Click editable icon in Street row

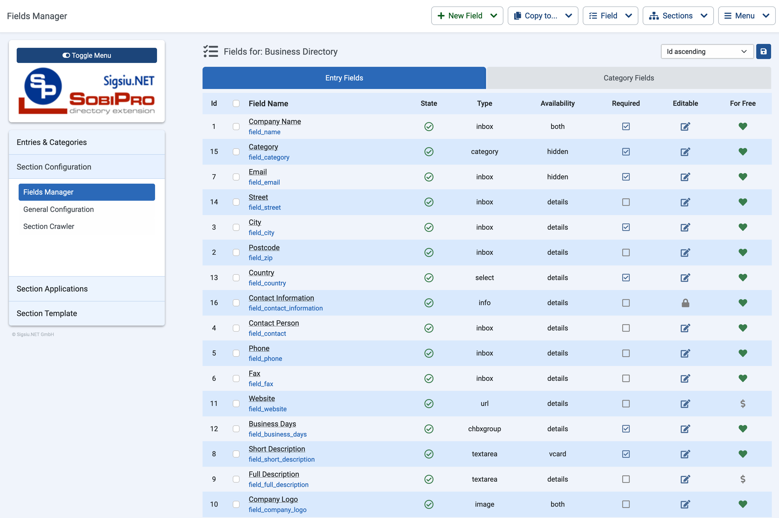coord(685,202)
